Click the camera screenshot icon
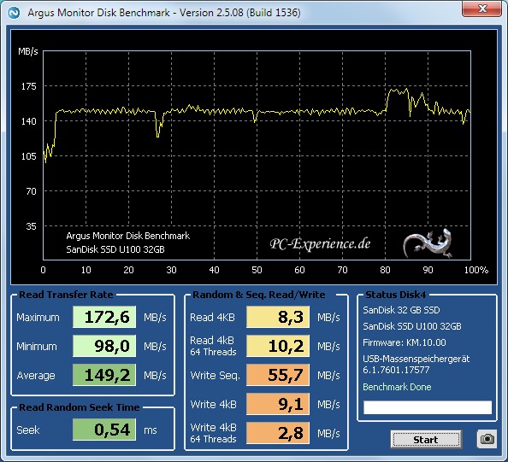This screenshot has width=508, height=462. pyautogui.click(x=487, y=439)
